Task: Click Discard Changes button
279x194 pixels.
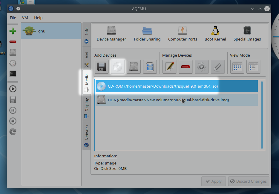Action: (249, 181)
